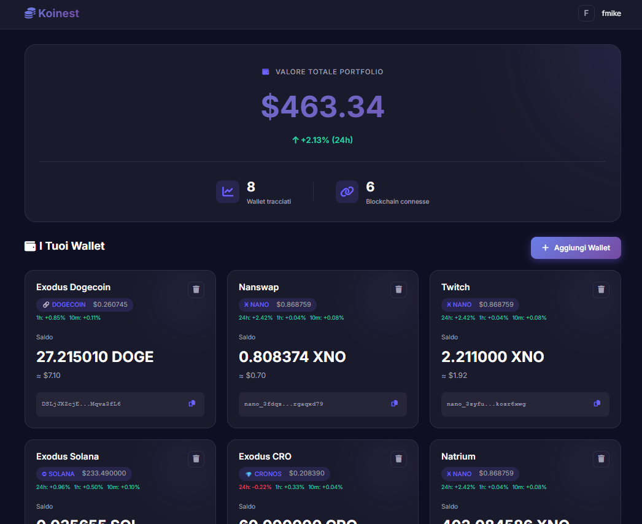Click Dogecoin 1h: +0.85% change

click(51, 318)
